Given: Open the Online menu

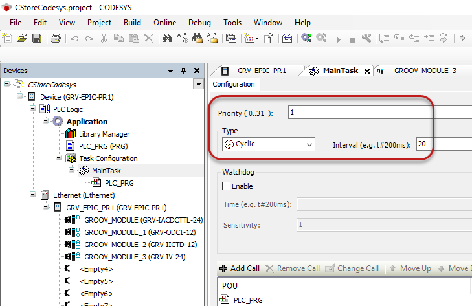Looking at the screenshot, I should click(164, 23).
